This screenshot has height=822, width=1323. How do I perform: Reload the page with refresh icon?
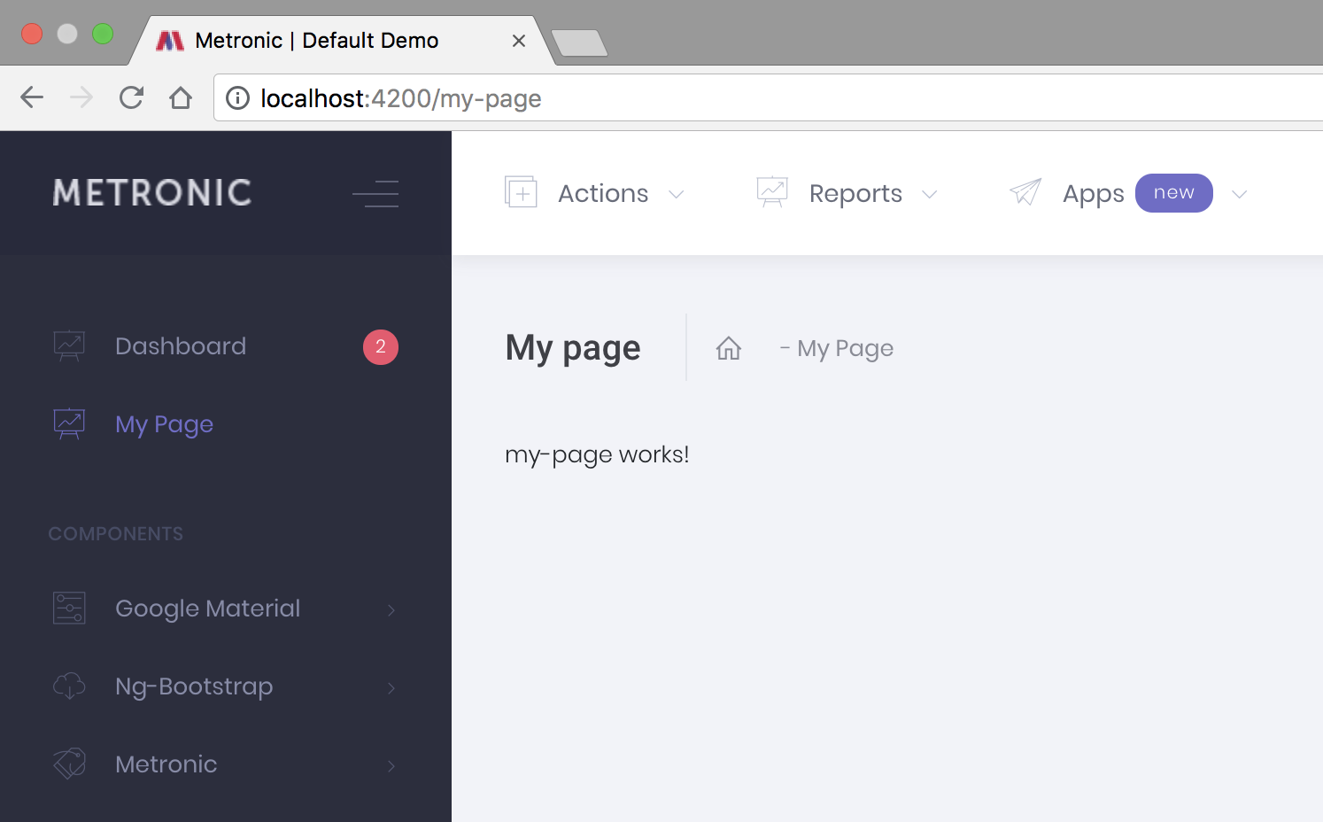(x=131, y=97)
